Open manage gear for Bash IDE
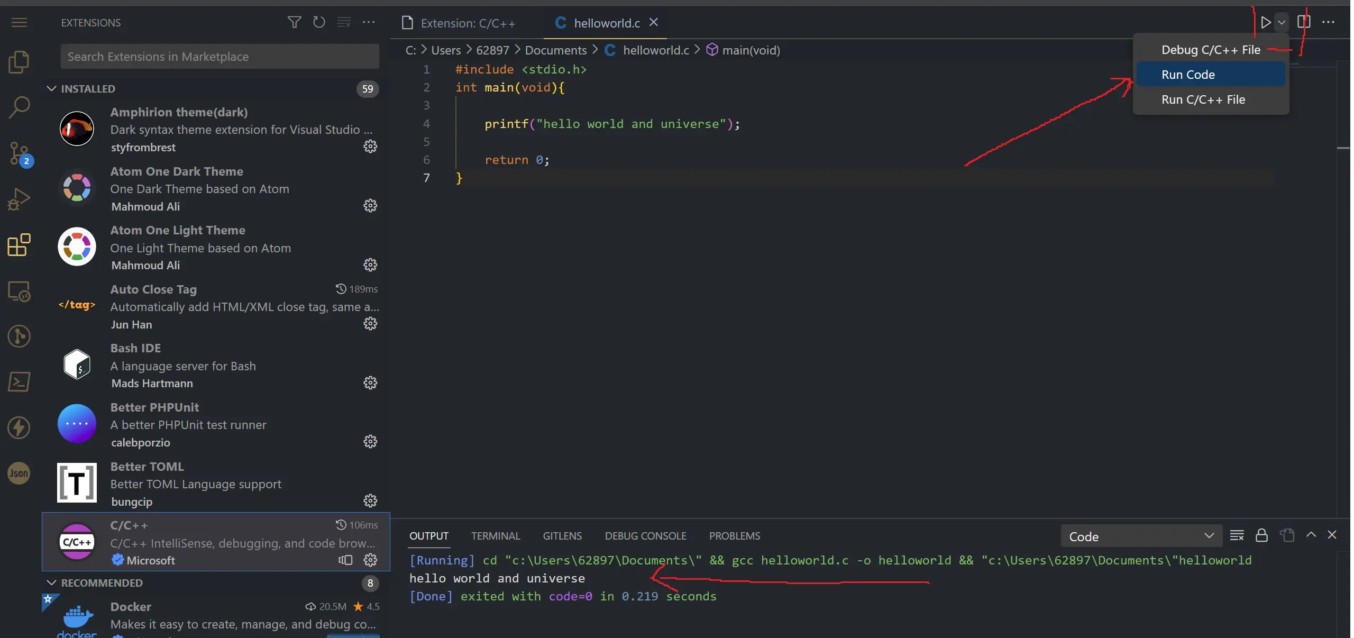 tap(370, 383)
